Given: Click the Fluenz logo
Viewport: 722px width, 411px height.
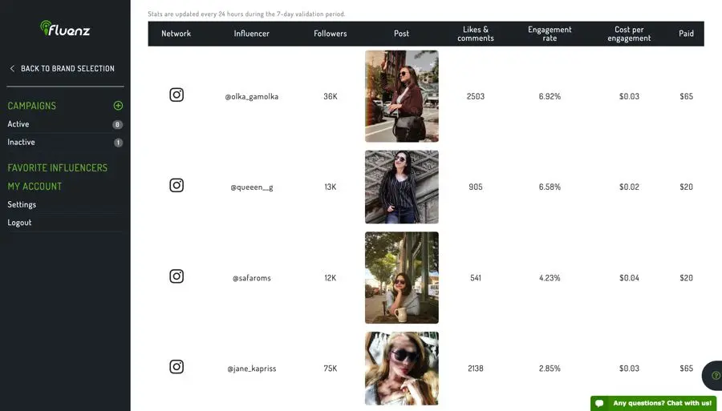Looking at the screenshot, I should pos(65,30).
